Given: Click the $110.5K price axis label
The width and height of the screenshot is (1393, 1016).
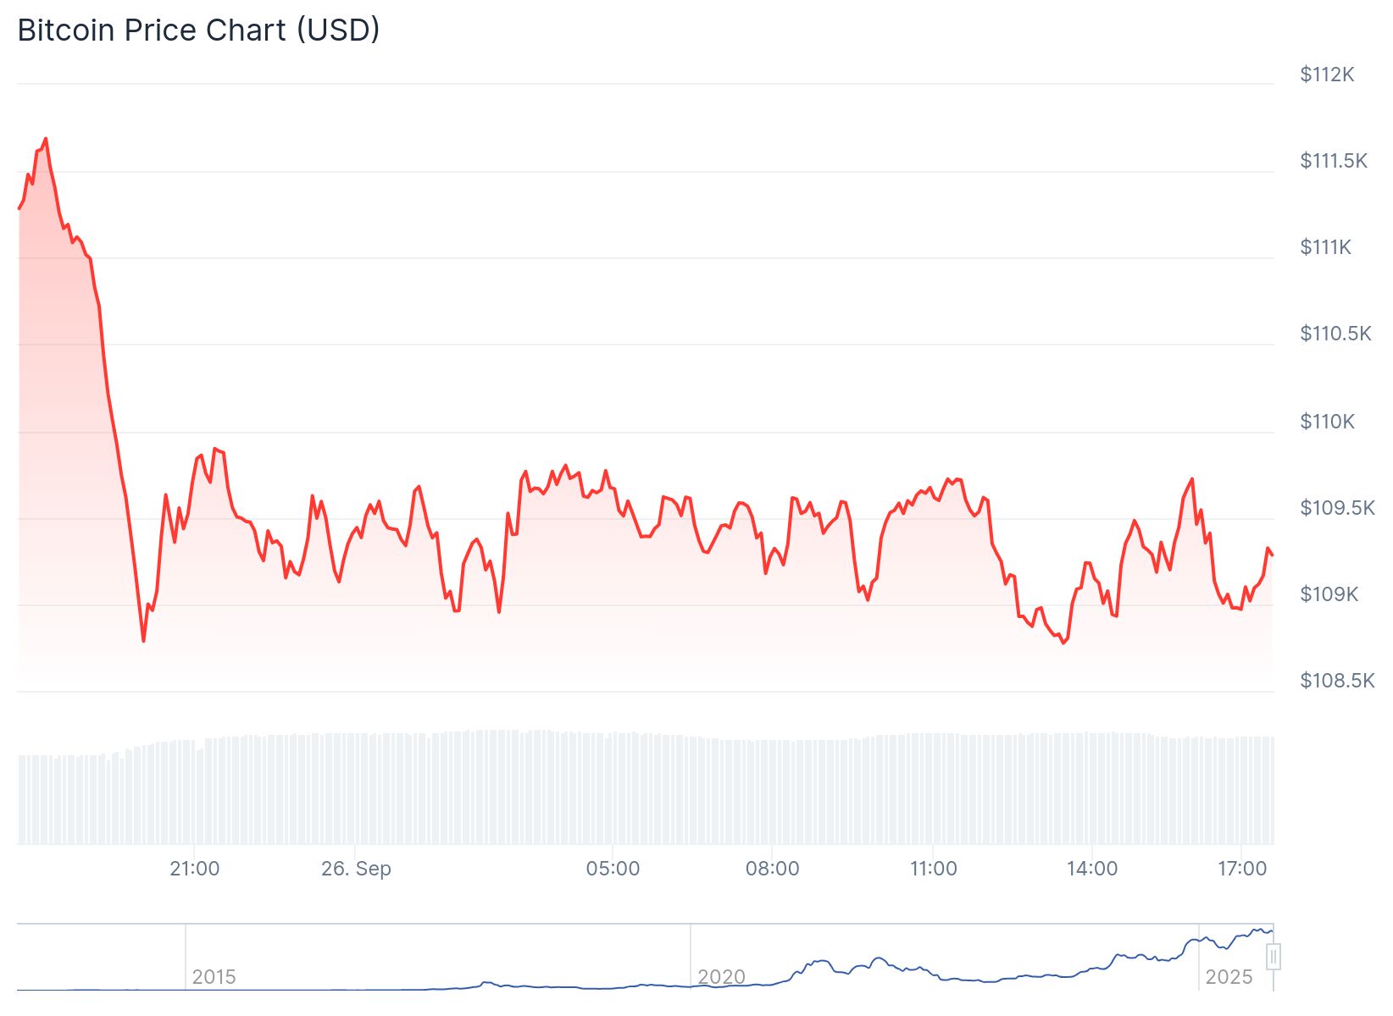Looking at the screenshot, I should click(x=1335, y=334).
